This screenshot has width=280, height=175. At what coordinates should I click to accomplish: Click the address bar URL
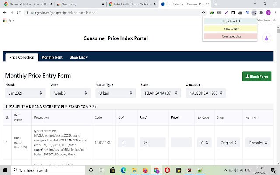click(63, 13)
